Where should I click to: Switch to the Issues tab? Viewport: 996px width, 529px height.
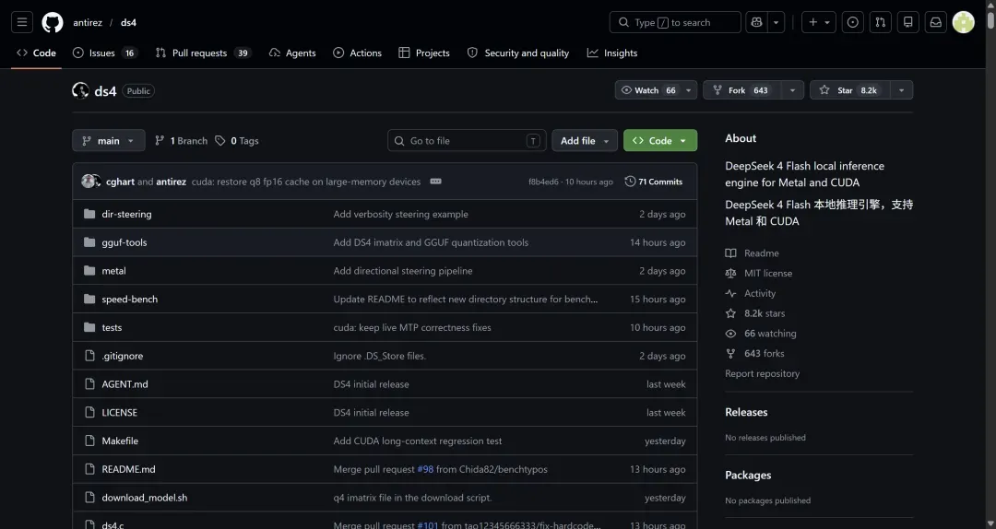point(105,53)
